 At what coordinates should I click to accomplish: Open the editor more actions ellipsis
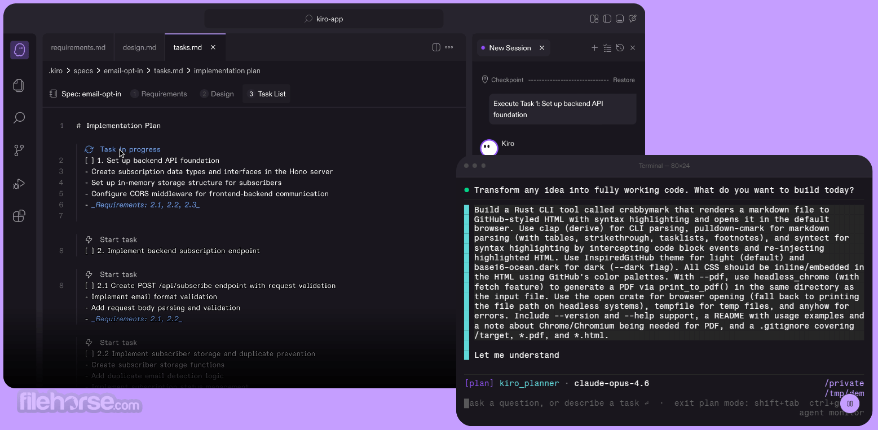tap(449, 47)
